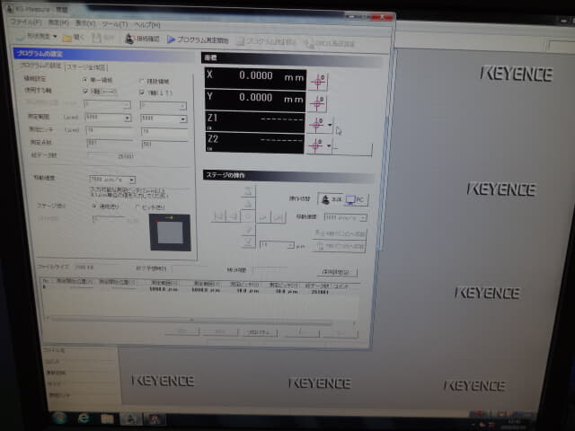
Task: Zero-reset the X coordinate crosshair icon
Action: click(318, 81)
